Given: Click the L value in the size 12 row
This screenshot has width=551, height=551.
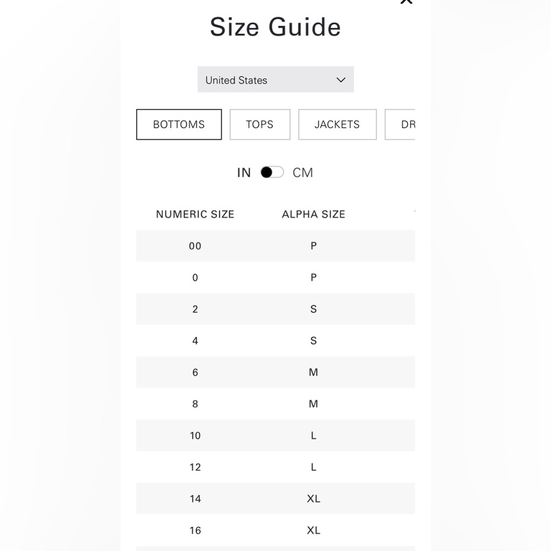Looking at the screenshot, I should click(x=314, y=467).
